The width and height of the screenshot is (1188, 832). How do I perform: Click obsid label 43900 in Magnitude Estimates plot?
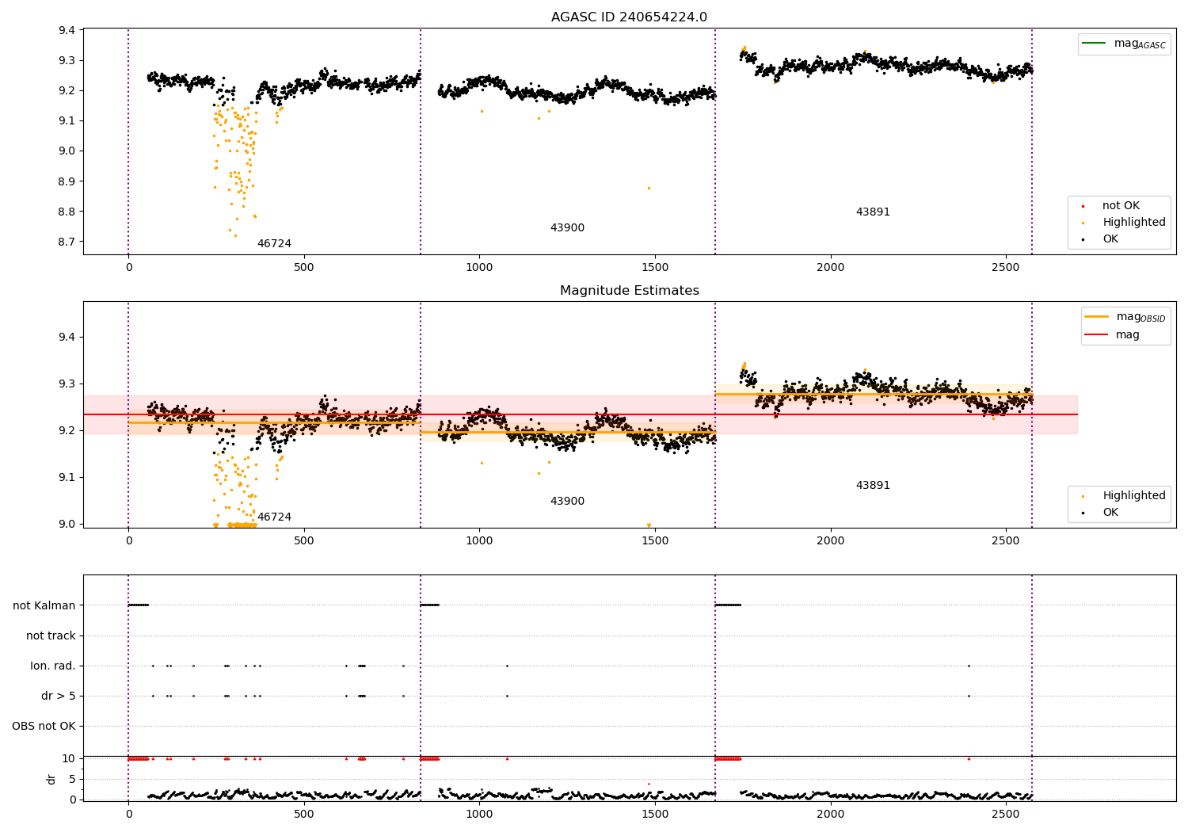click(x=567, y=502)
